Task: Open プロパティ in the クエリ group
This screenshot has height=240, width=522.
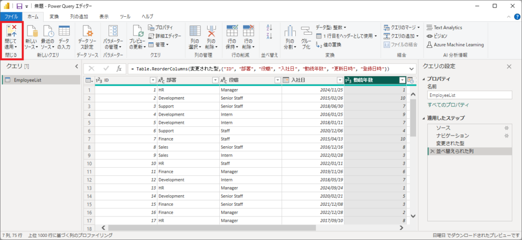Action: point(160,28)
